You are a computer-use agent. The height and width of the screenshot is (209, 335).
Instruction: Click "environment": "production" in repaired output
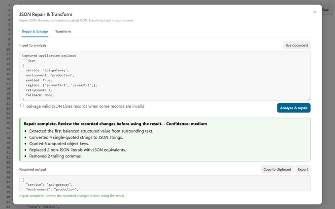[x=52, y=189]
